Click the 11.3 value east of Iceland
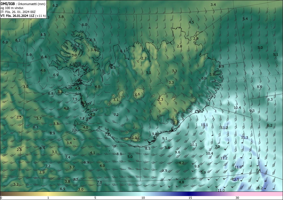The height and width of the screenshot is (200, 283). coord(245,138)
